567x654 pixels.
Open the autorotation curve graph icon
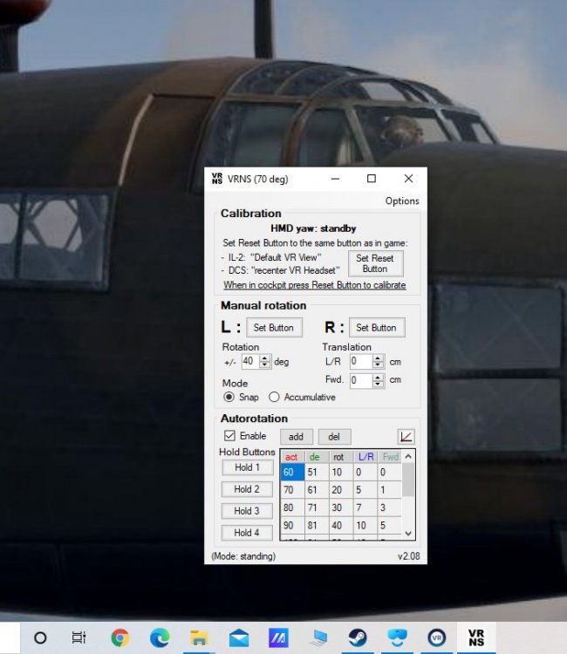(x=406, y=436)
